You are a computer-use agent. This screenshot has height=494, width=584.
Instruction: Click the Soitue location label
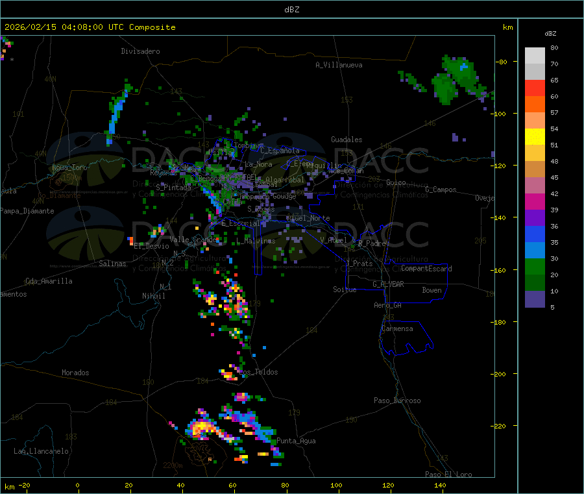[345, 290]
